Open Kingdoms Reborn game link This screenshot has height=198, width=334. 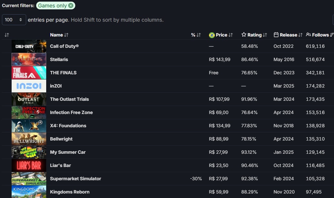coord(70,192)
